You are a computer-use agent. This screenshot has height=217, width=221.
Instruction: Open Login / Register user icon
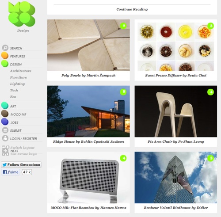pyautogui.click(x=5, y=138)
